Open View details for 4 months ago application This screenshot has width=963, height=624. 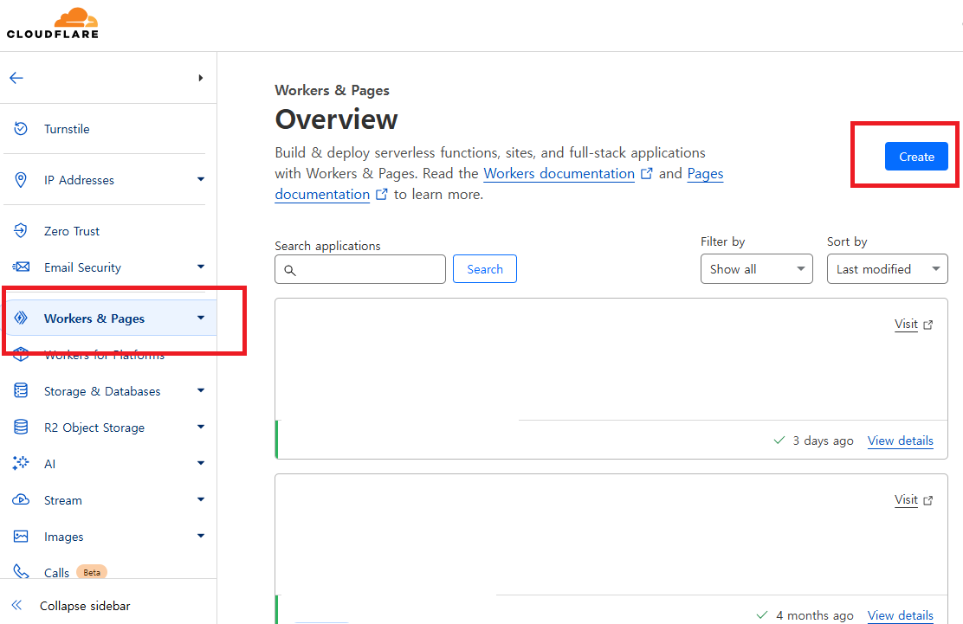[x=901, y=615]
